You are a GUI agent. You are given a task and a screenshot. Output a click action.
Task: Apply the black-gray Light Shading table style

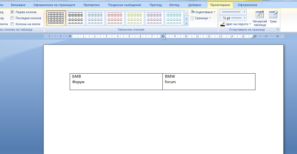point(75,18)
